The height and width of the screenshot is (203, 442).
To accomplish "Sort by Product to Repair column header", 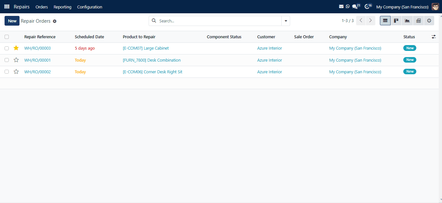I will (139, 37).
